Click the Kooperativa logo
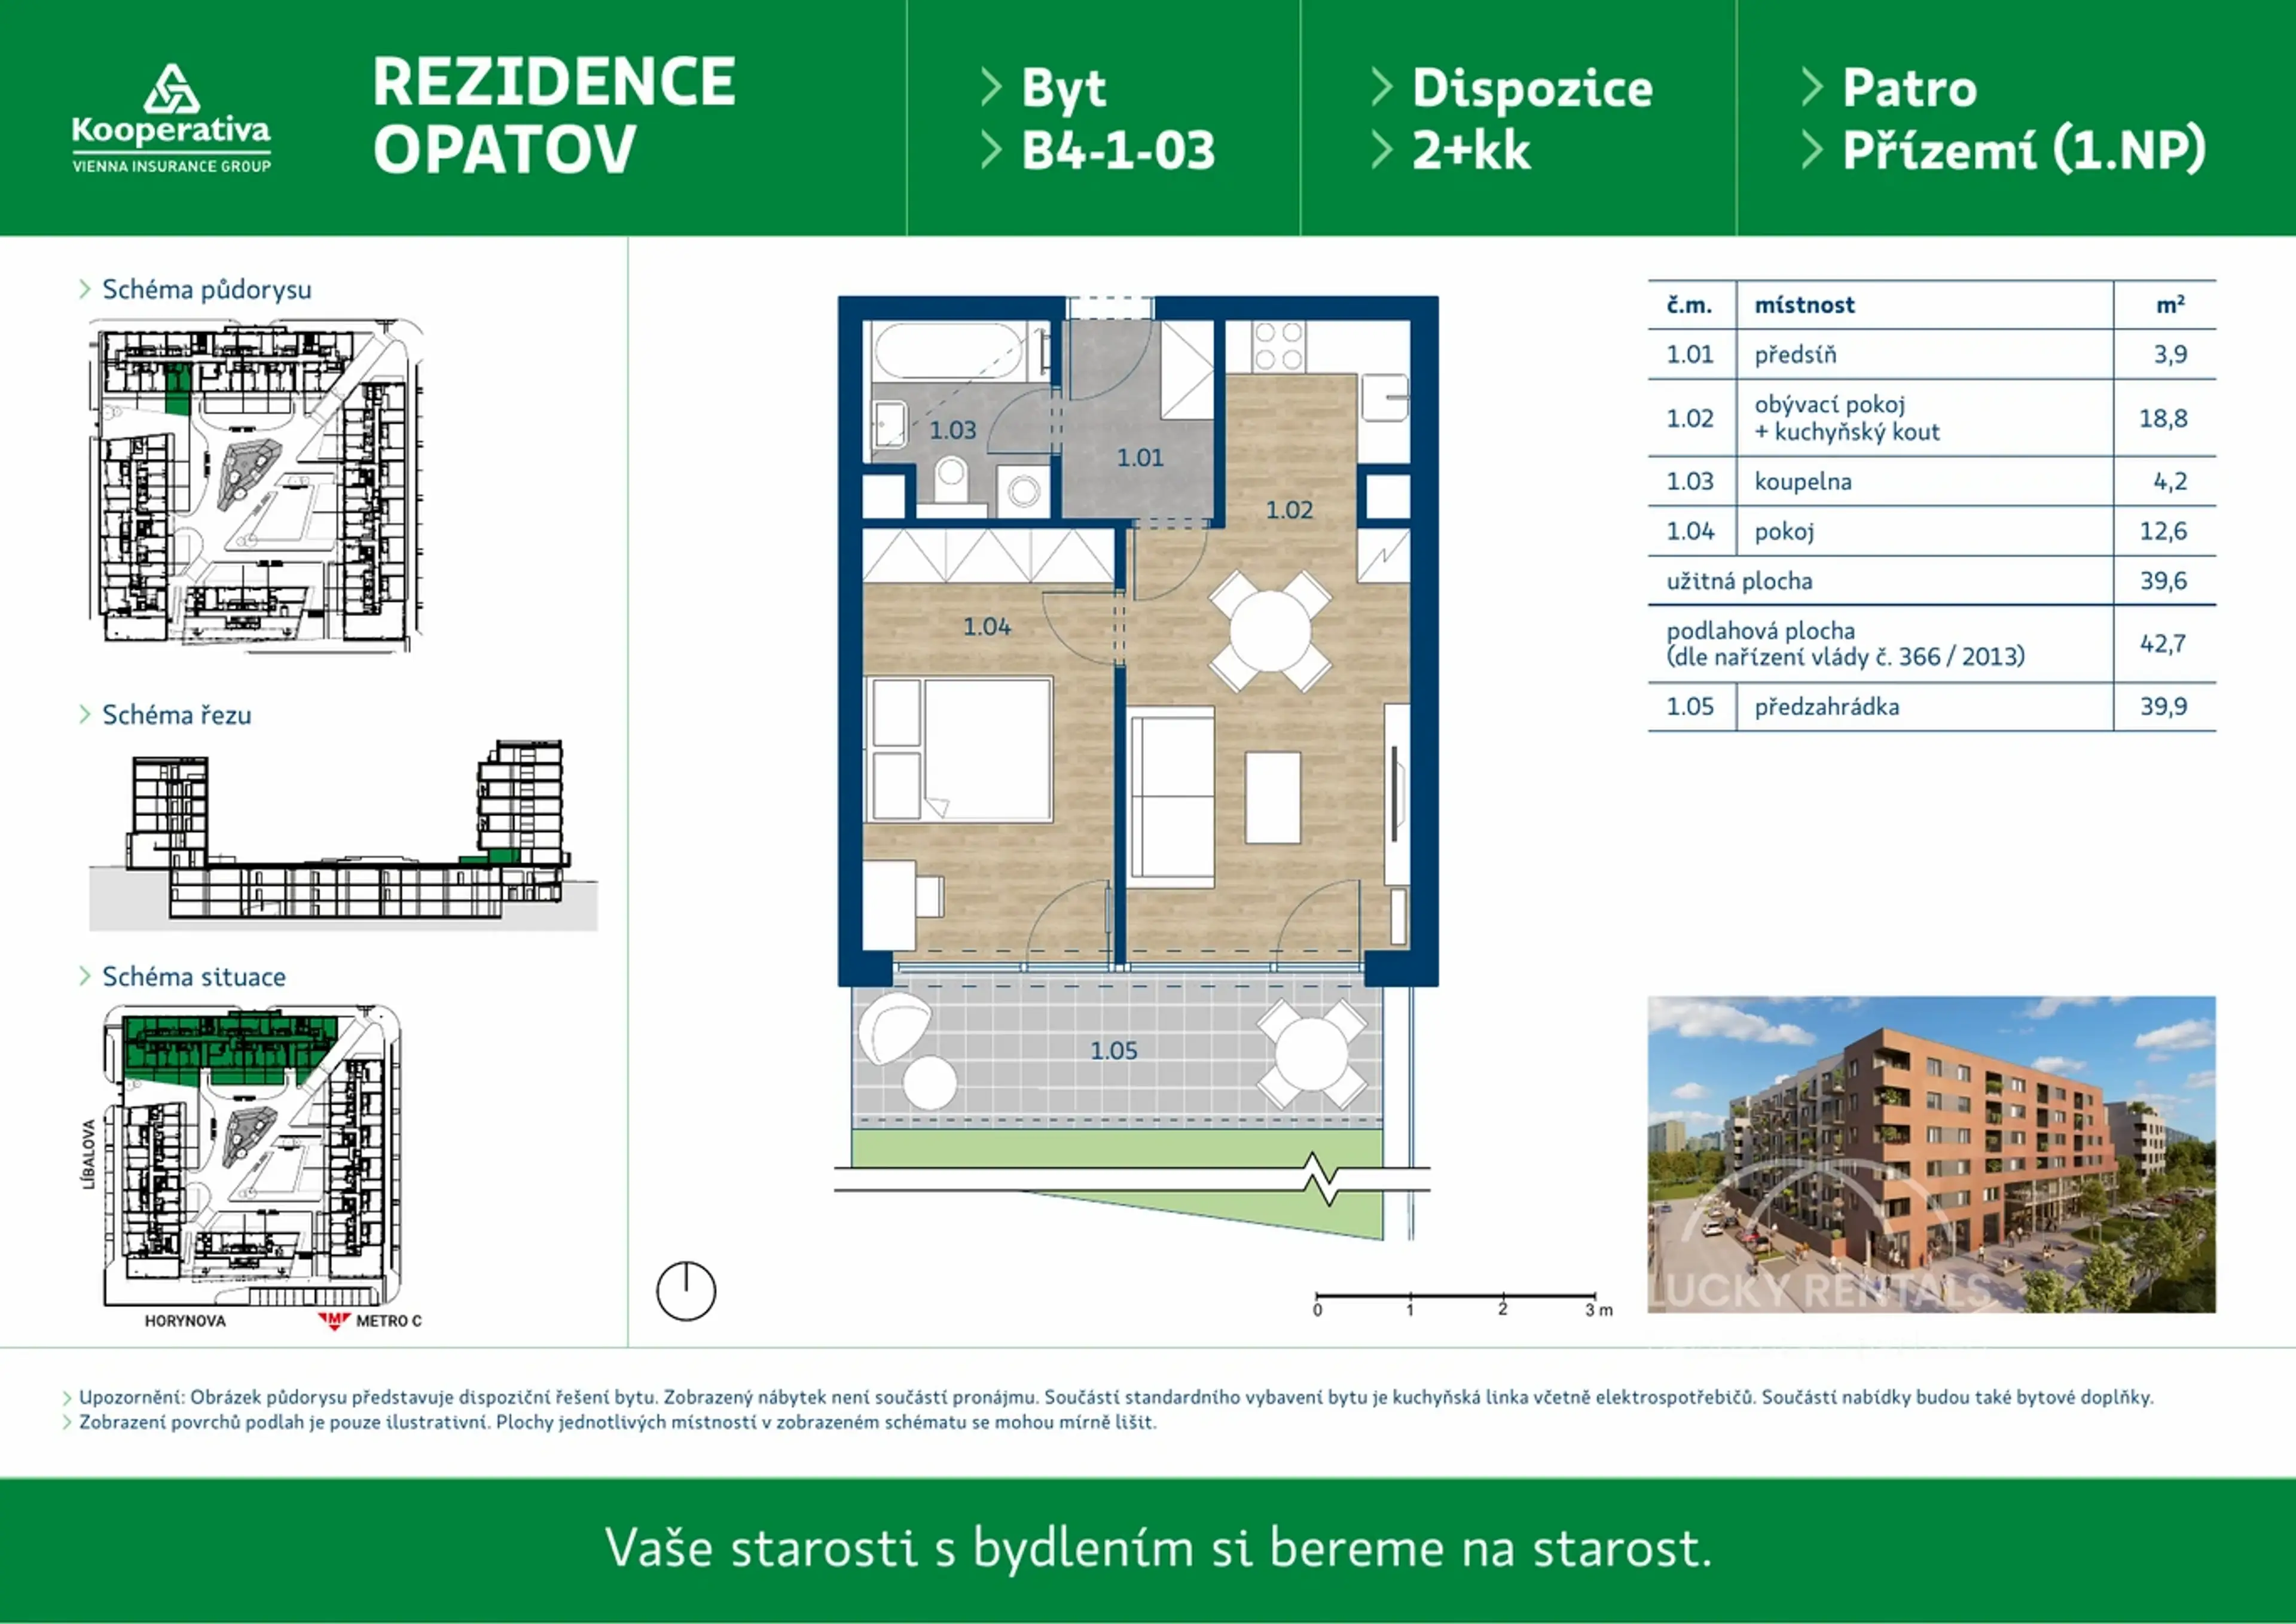The image size is (2296, 1624). point(171,119)
